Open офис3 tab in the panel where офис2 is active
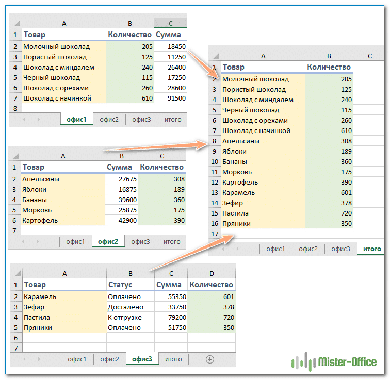The height and width of the screenshot is (380, 390). pyautogui.click(x=140, y=242)
